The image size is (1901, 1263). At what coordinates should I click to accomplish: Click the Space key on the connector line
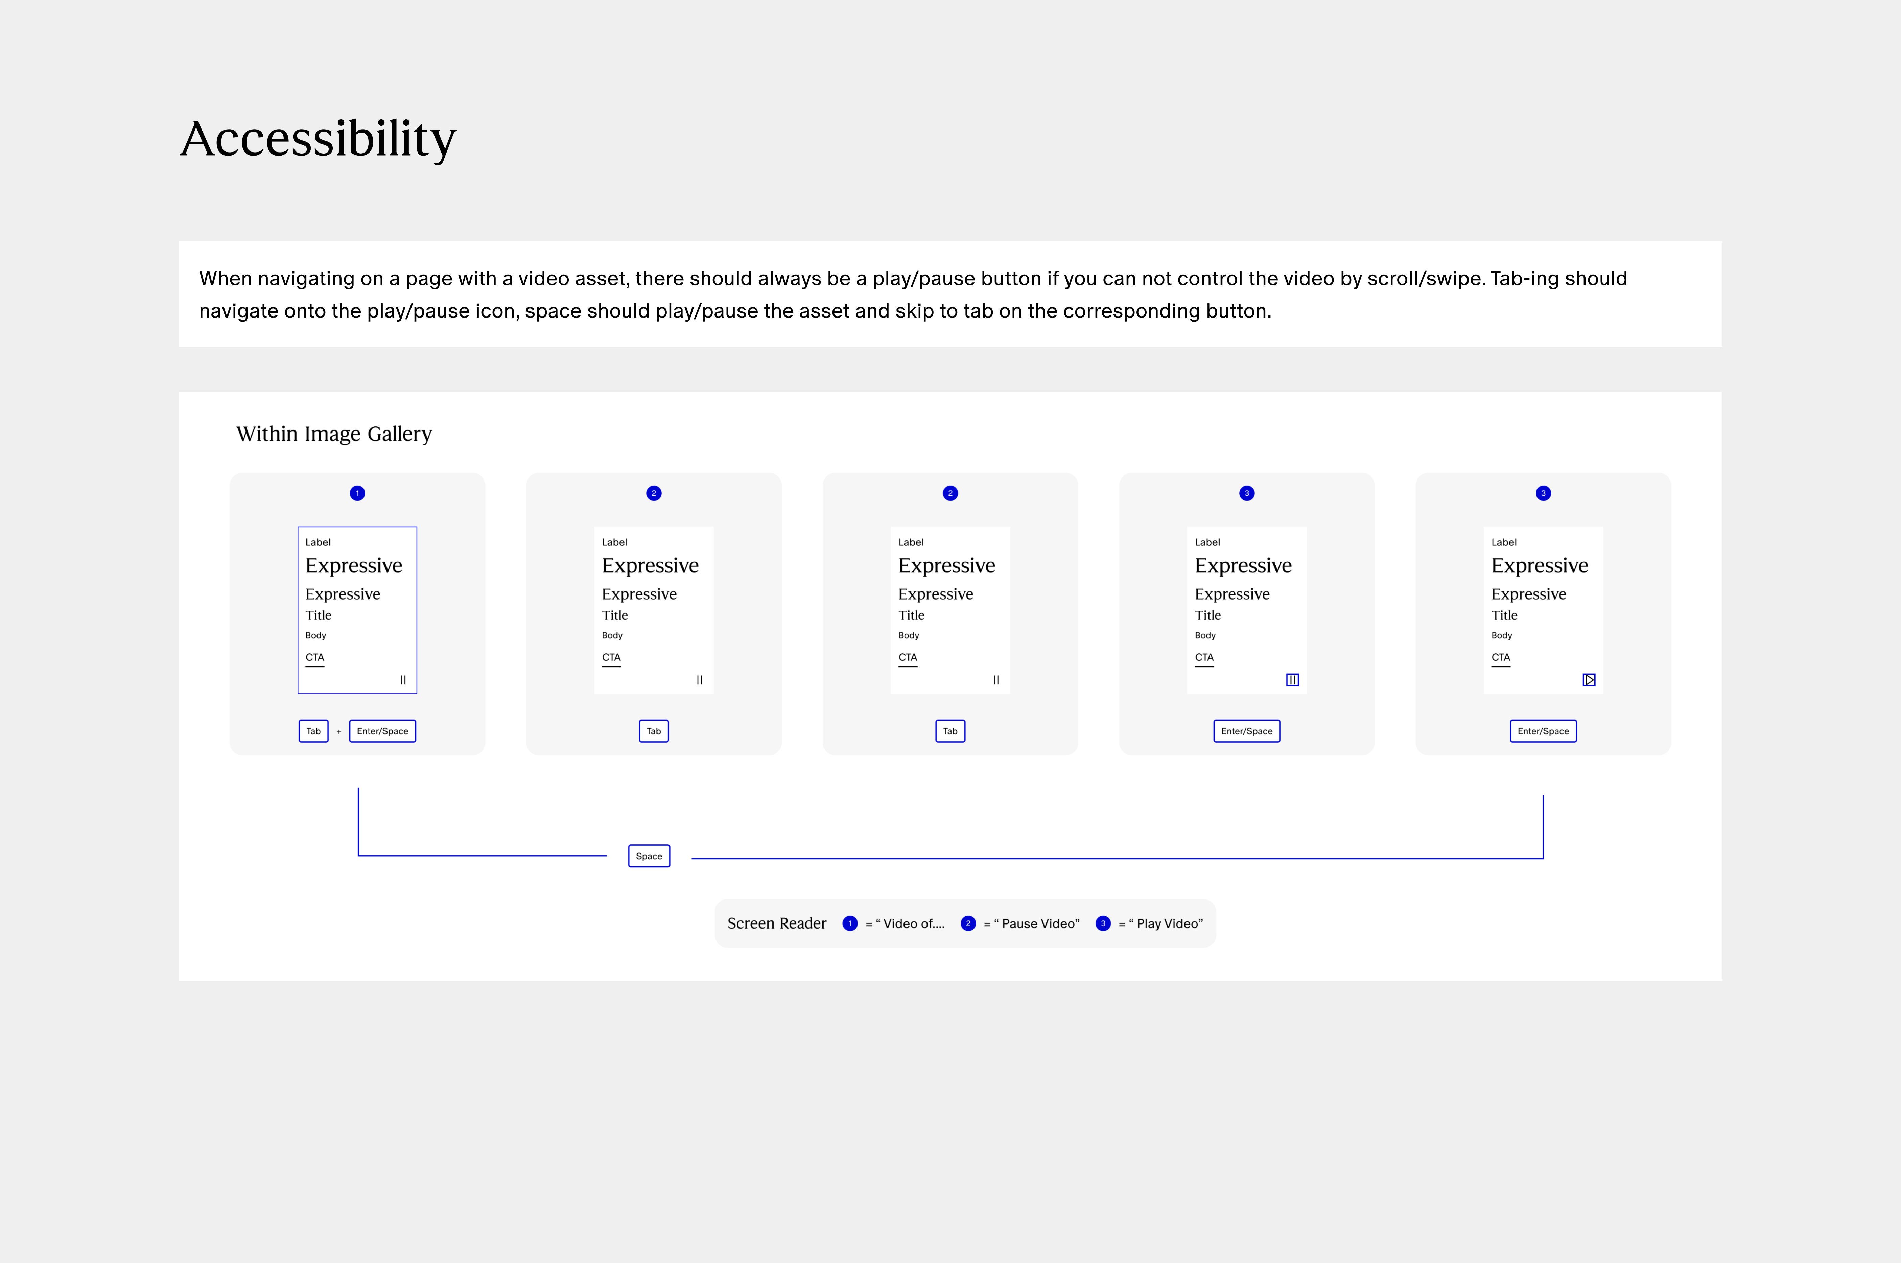649,856
